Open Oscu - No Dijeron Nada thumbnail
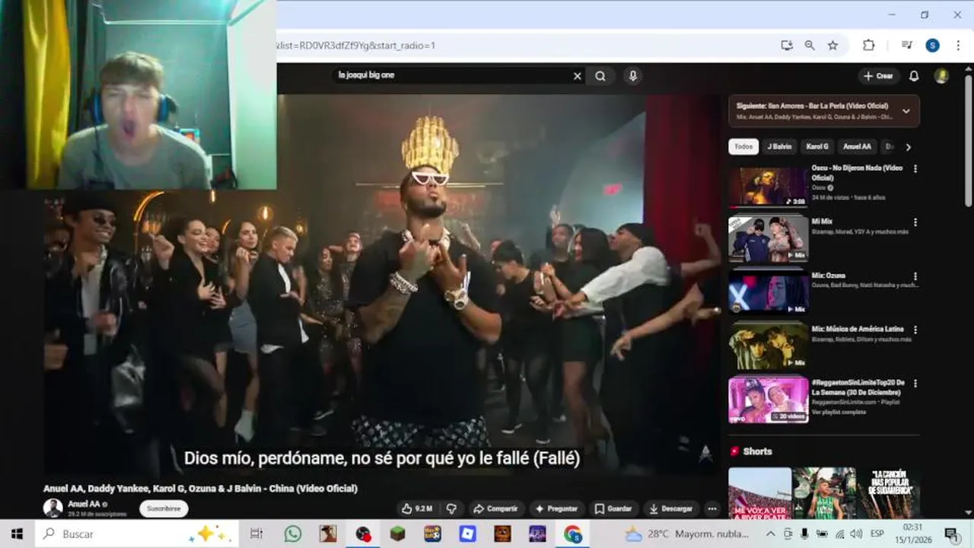The width and height of the screenshot is (974, 548). pos(769,186)
